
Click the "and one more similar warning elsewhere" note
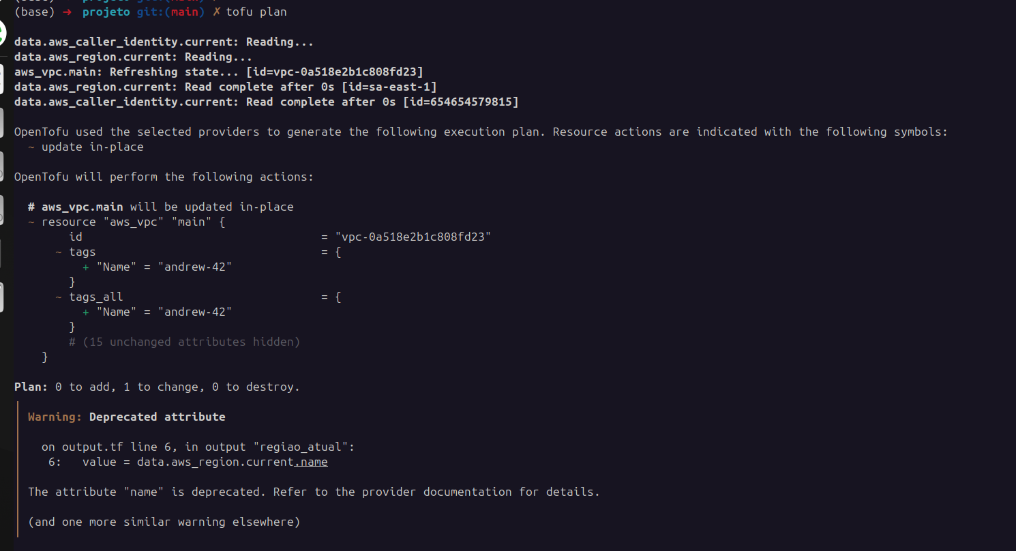tap(164, 522)
